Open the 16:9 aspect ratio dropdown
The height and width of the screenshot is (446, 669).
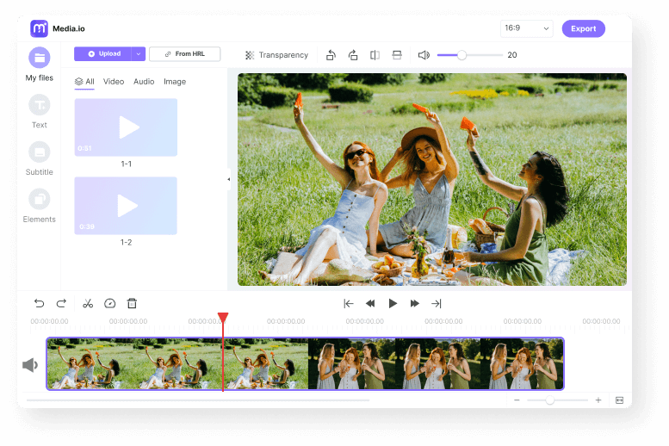(x=526, y=28)
